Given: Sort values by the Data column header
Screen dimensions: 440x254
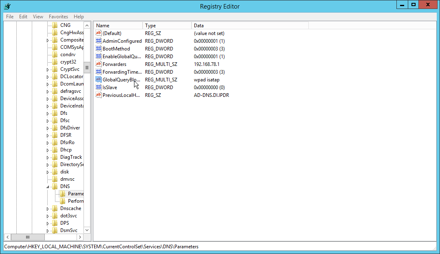Looking at the screenshot, I should 250,26.
